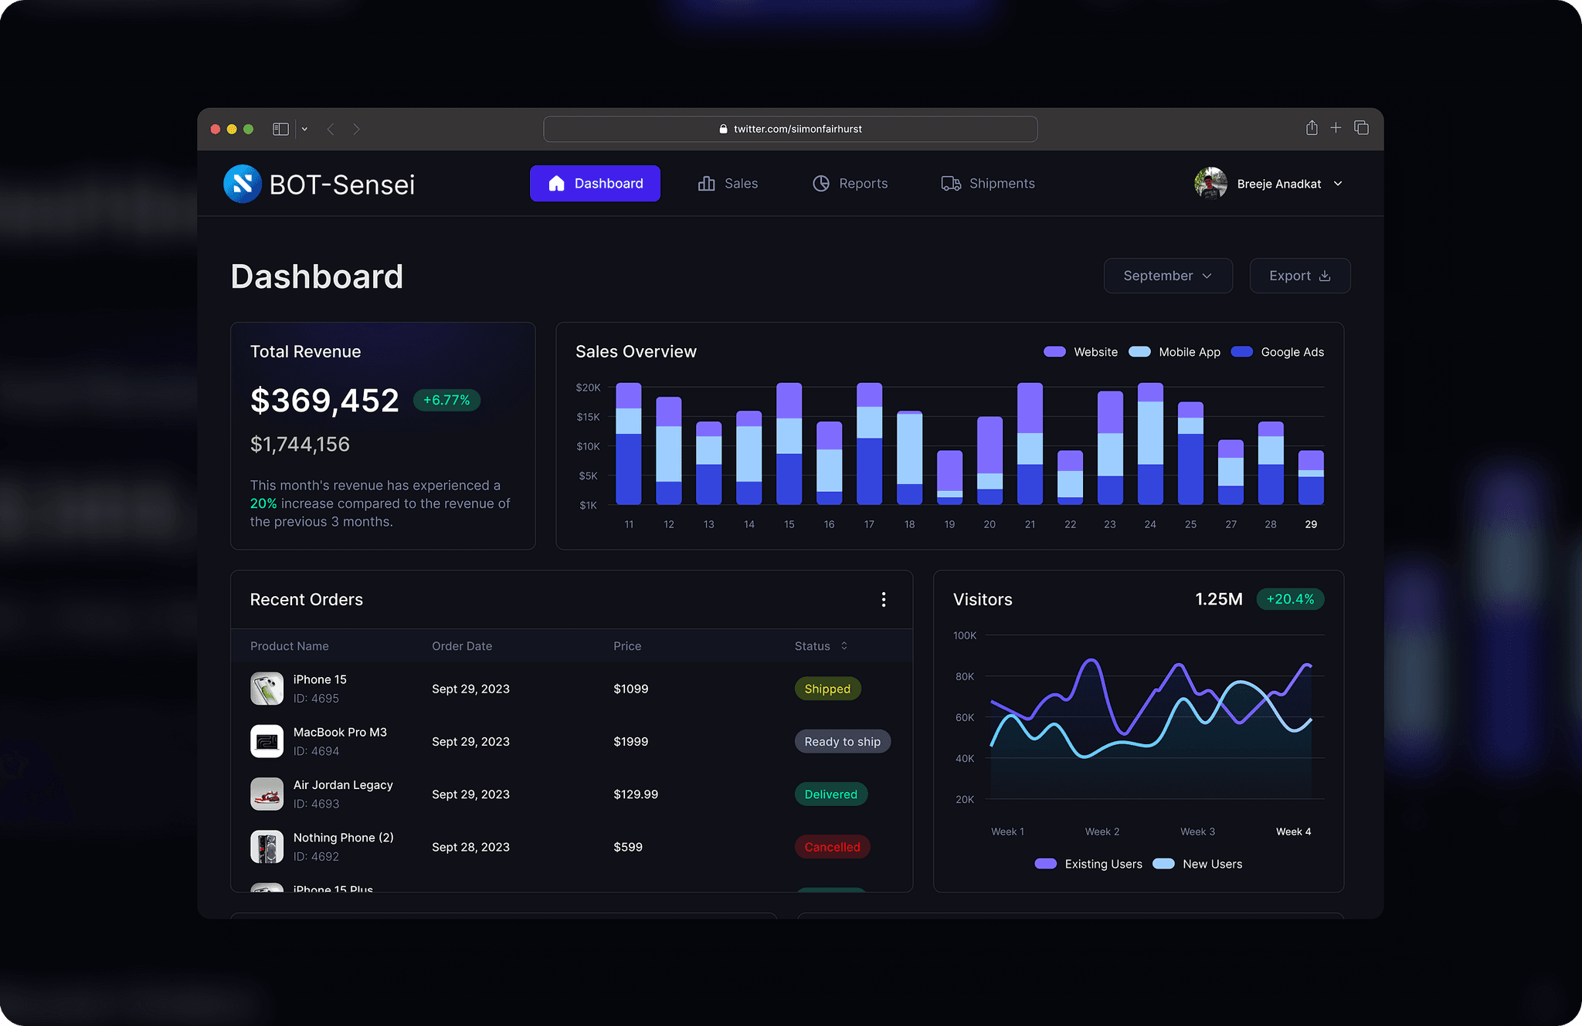Screen dimensions: 1582x1026
Task: Click the Status sort toggle icon
Action: tap(844, 645)
